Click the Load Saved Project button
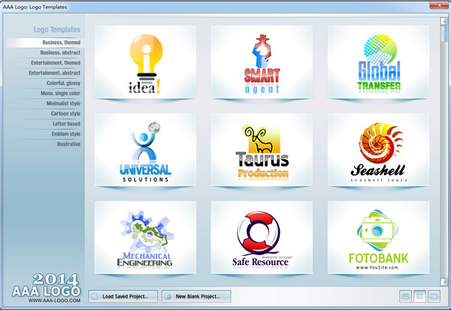 123,296
